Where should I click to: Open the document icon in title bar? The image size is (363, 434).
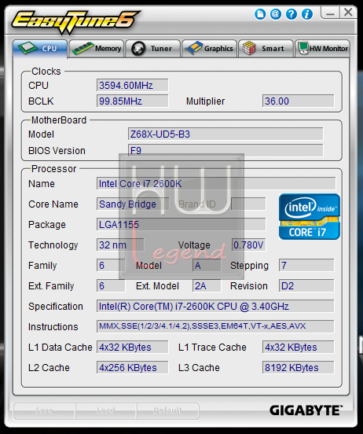(x=260, y=14)
